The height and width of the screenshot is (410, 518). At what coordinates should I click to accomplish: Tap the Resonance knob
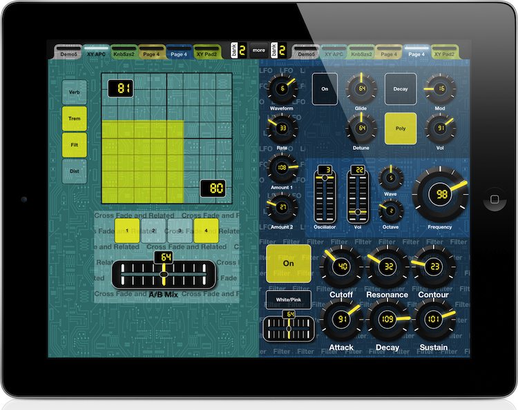[x=387, y=266]
